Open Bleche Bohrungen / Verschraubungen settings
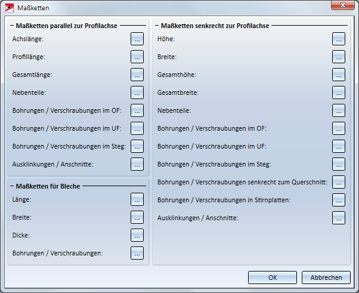This screenshot has height=293, width=359. (x=137, y=253)
